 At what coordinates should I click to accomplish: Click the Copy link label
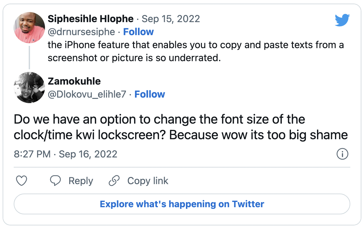[x=147, y=181]
